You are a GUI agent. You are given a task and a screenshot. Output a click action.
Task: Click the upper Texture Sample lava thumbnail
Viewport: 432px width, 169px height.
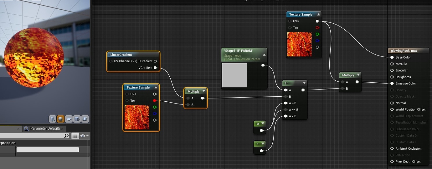click(x=300, y=44)
